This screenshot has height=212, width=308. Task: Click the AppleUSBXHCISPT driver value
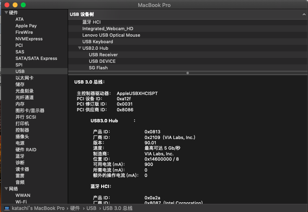[137, 93]
